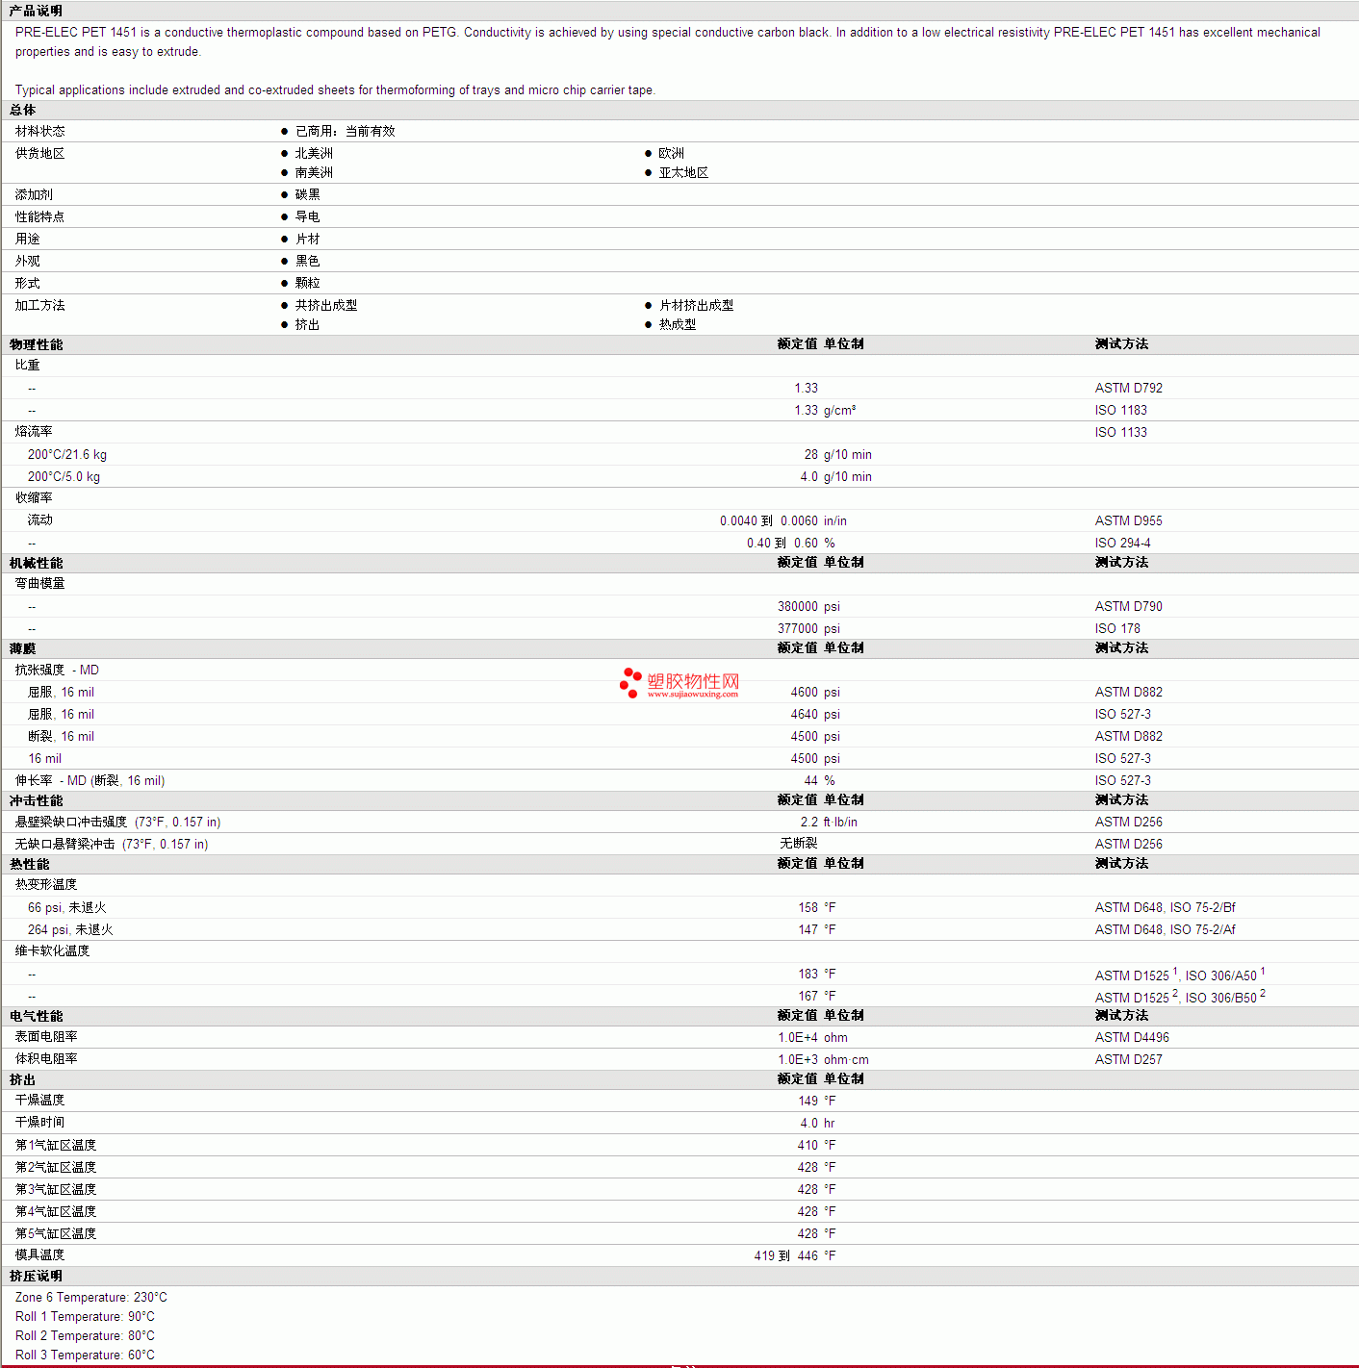Screen dimensions: 1359x1368
Task: Click the 第3气缸区温度 row label
Action: point(56,1189)
